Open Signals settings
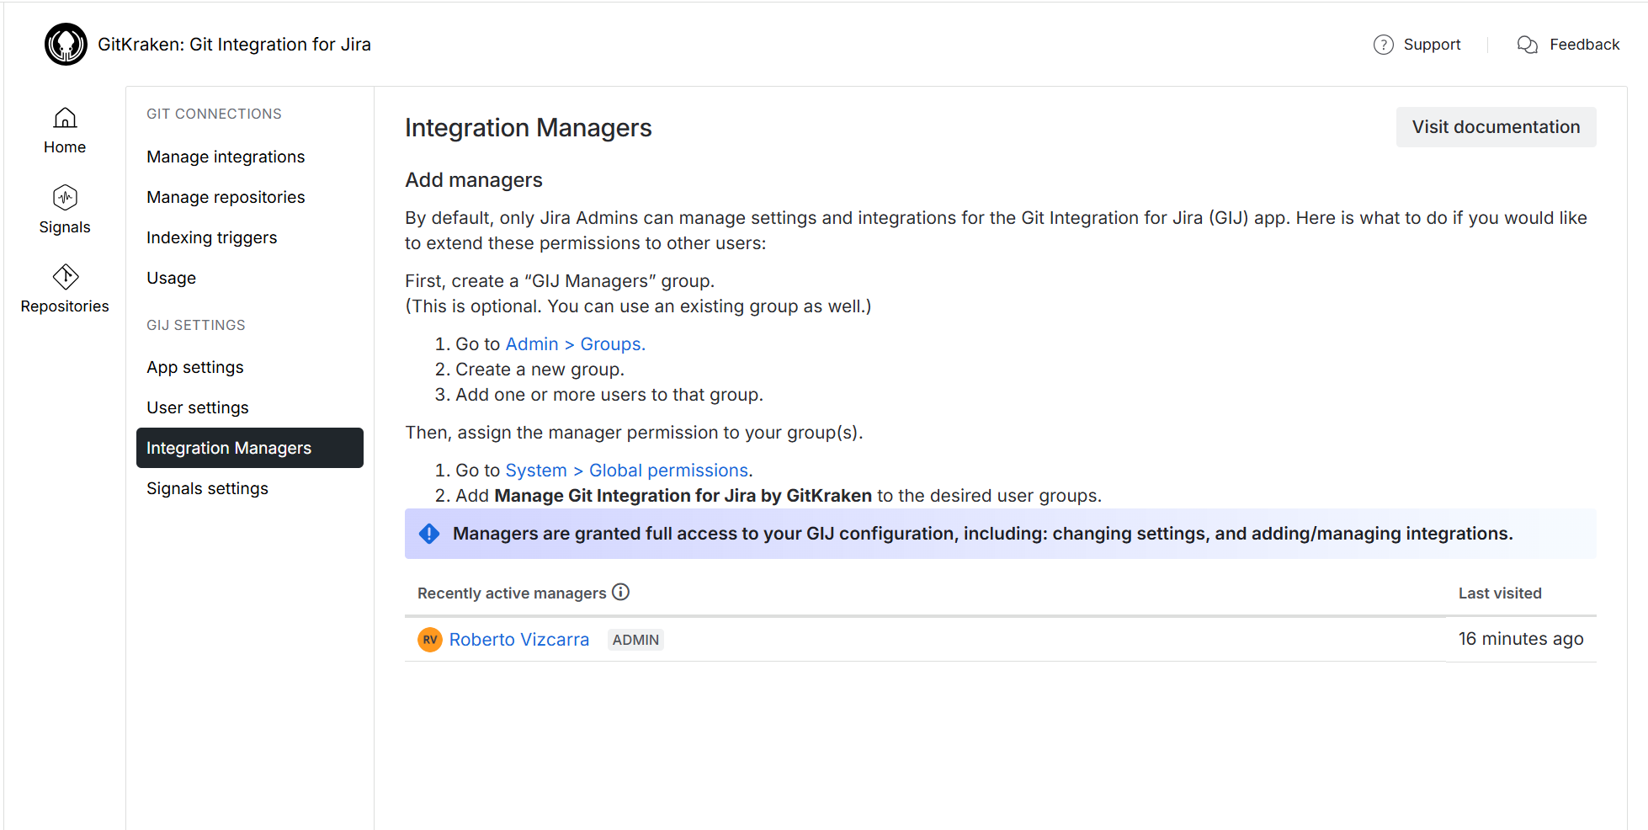1648x830 pixels. [207, 488]
